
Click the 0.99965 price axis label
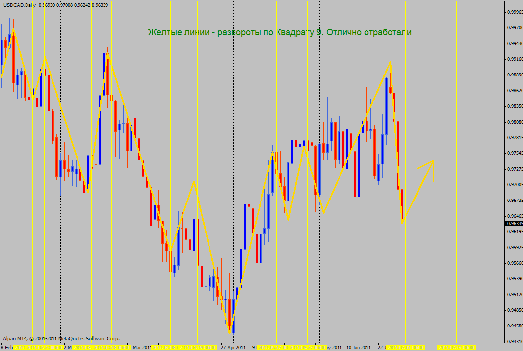(514, 12)
